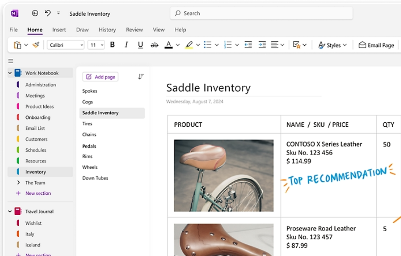Toggle Bold formatting
The width and height of the screenshot is (401, 256).
(x=112, y=45)
